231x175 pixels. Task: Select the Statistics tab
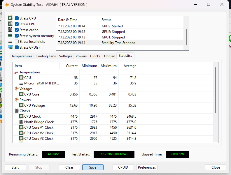(x=125, y=56)
